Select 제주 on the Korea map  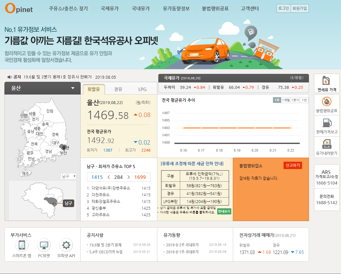[25, 173]
